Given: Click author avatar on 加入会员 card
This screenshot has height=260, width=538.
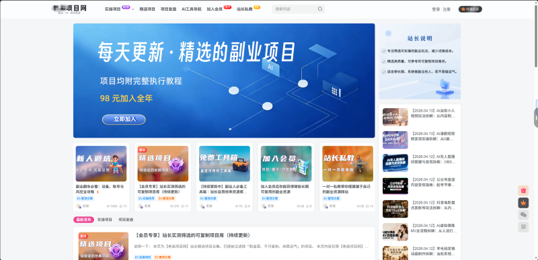Looking at the screenshot, I should 264,206.
